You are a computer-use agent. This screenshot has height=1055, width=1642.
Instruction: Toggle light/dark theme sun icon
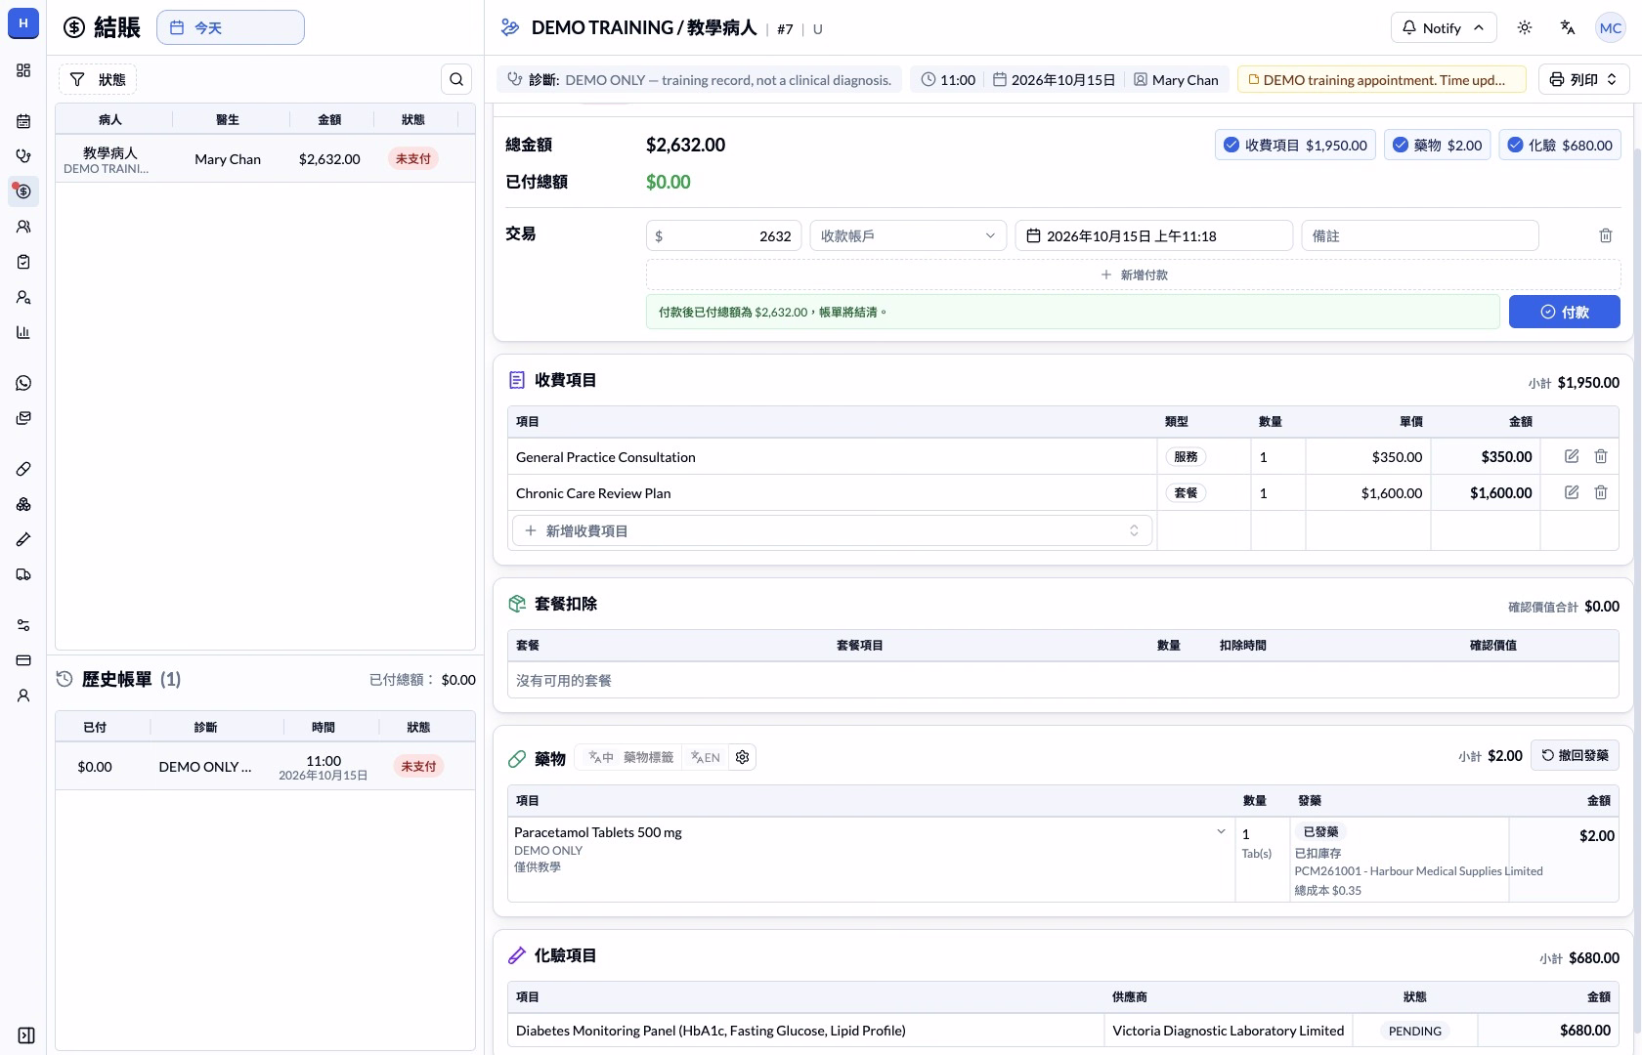1525,27
